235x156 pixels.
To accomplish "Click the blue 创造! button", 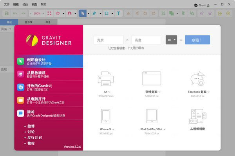I will (x=197, y=40).
